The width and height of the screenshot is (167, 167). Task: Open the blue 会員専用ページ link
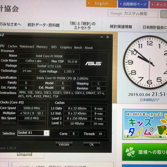coord(133,4)
